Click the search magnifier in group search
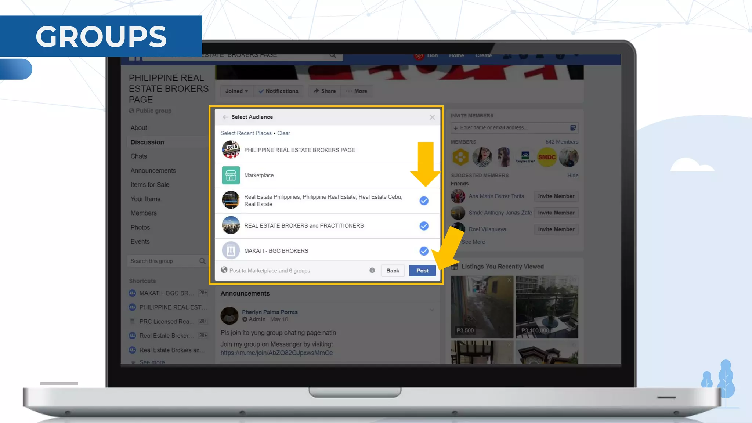 pyautogui.click(x=202, y=261)
